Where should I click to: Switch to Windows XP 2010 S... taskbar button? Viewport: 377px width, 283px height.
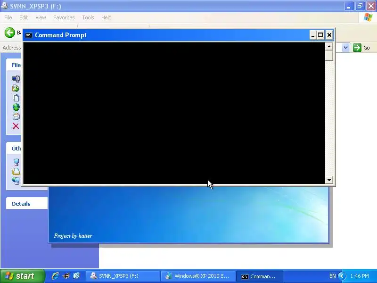click(197, 276)
